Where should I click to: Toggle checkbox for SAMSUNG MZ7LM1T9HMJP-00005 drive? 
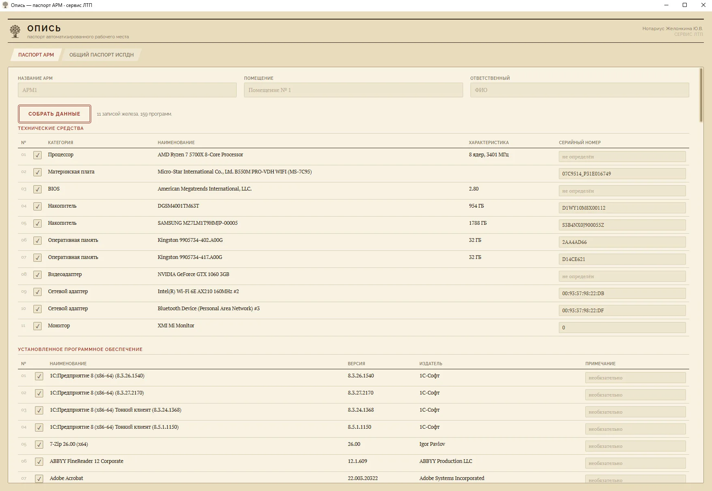37,224
